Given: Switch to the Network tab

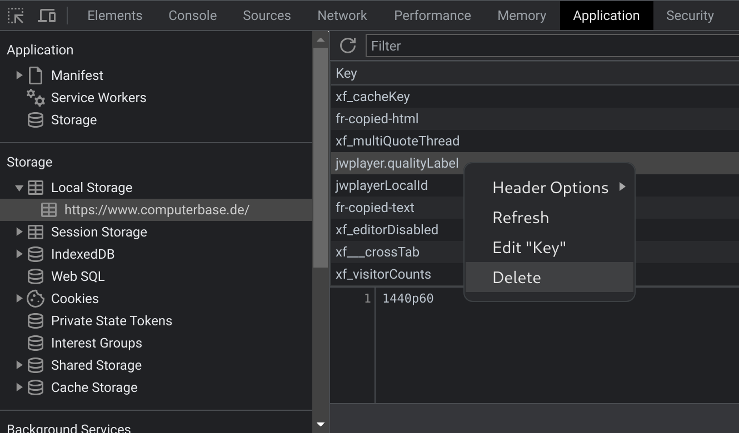Looking at the screenshot, I should pyautogui.click(x=342, y=16).
